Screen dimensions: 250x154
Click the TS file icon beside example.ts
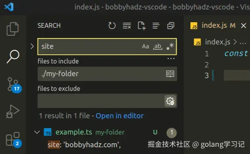point(48,132)
